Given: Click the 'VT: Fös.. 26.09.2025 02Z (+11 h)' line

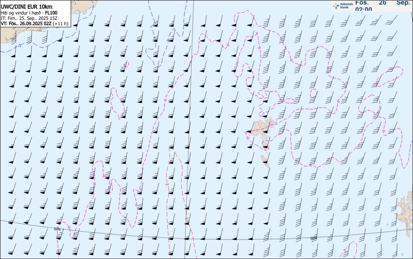Looking at the screenshot, I should coord(35,24).
